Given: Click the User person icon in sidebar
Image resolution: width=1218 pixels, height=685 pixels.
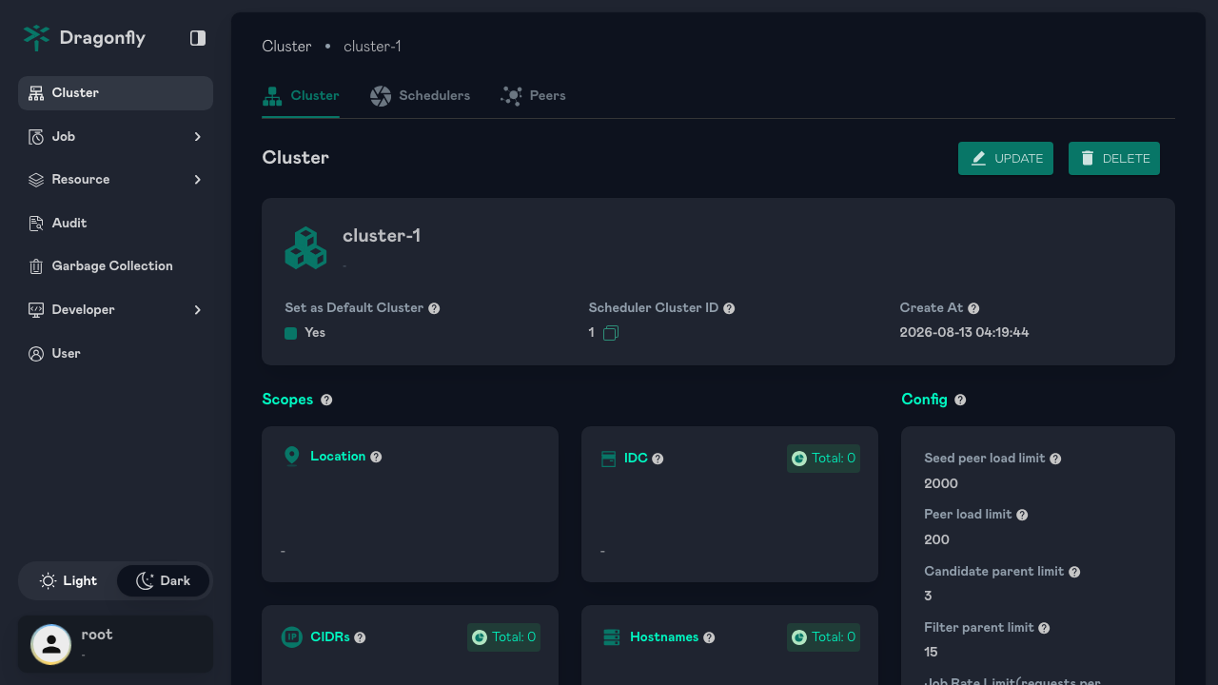Looking at the screenshot, I should click(x=36, y=354).
